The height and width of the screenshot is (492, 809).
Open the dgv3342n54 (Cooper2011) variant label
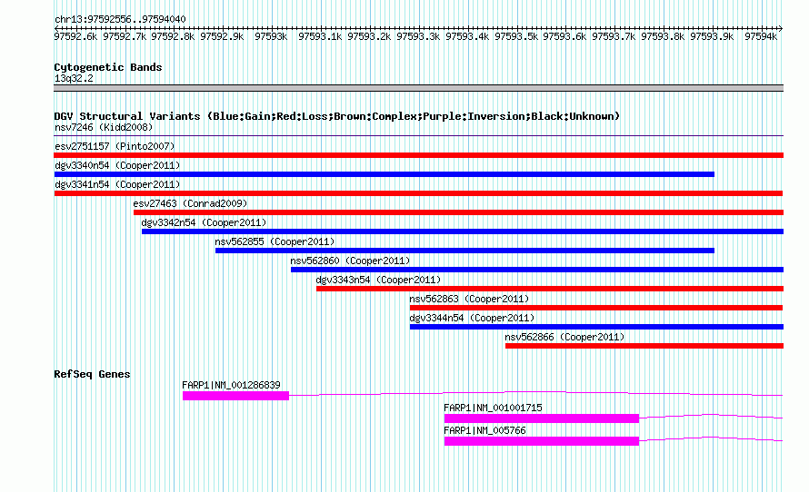(204, 222)
